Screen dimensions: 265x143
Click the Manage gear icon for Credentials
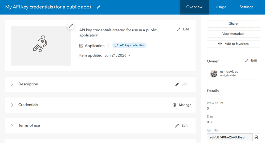[174, 105]
